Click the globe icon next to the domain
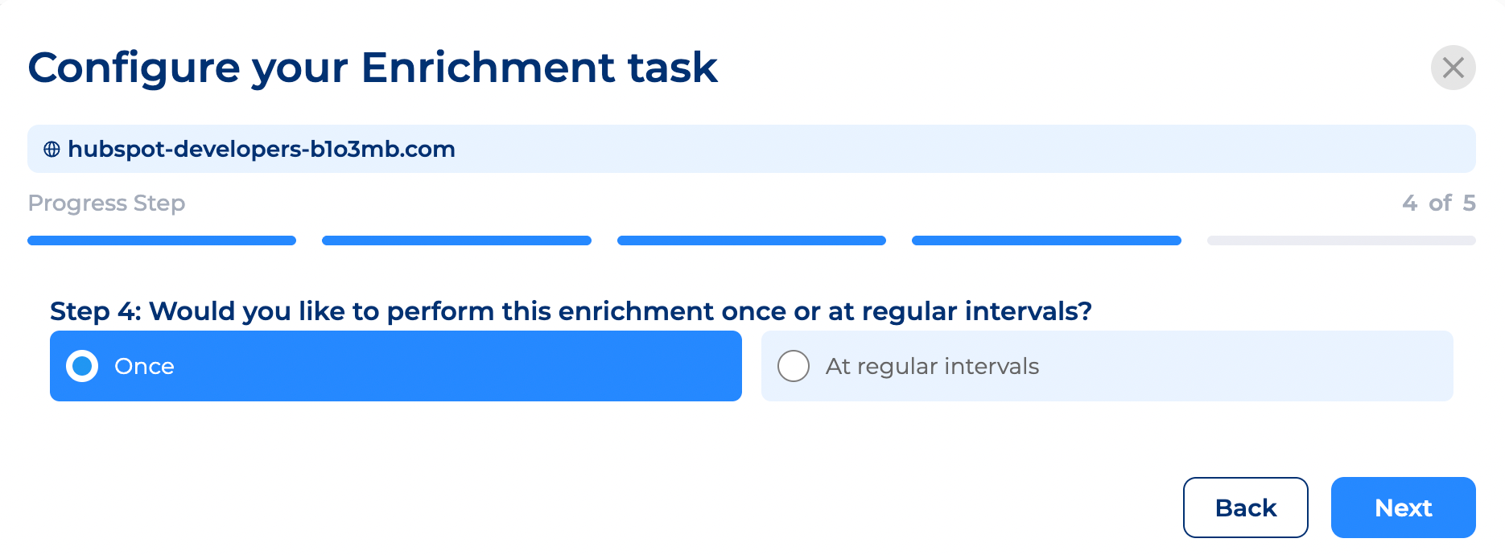1505x555 pixels. click(52, 149)
